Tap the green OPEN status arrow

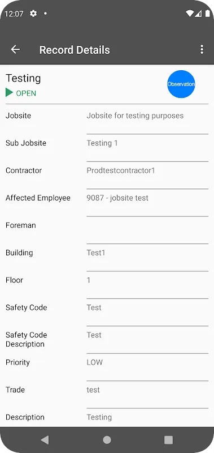9,93
